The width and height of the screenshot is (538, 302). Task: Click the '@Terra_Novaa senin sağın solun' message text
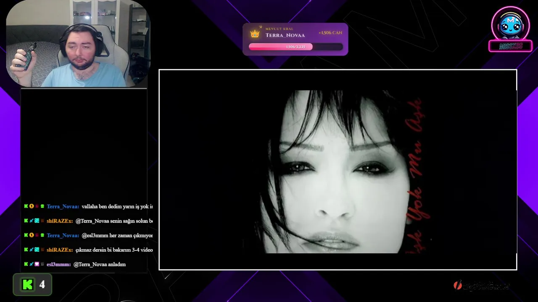pos(114,221)
